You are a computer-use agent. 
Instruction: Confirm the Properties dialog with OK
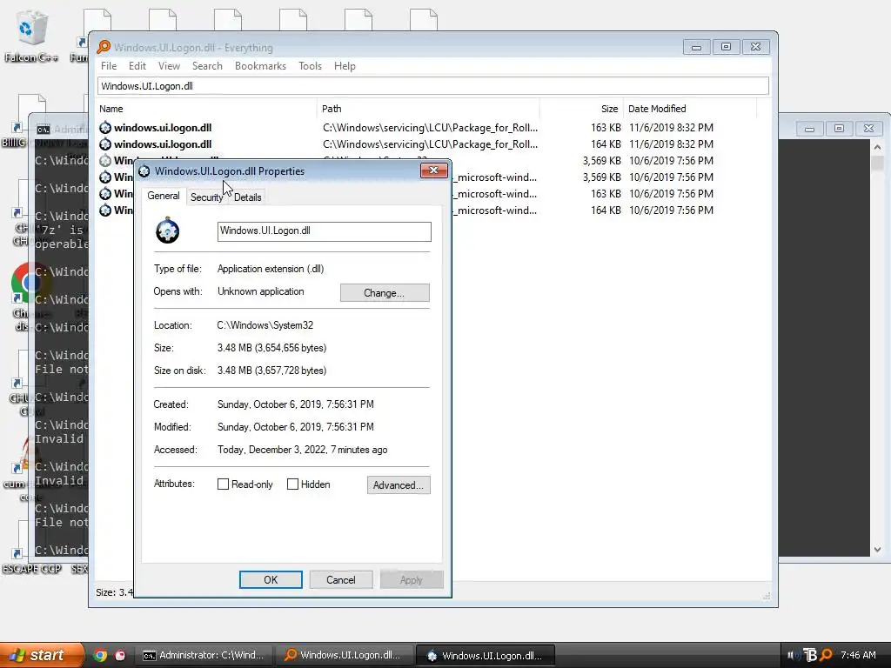click(x=271, y=579)
